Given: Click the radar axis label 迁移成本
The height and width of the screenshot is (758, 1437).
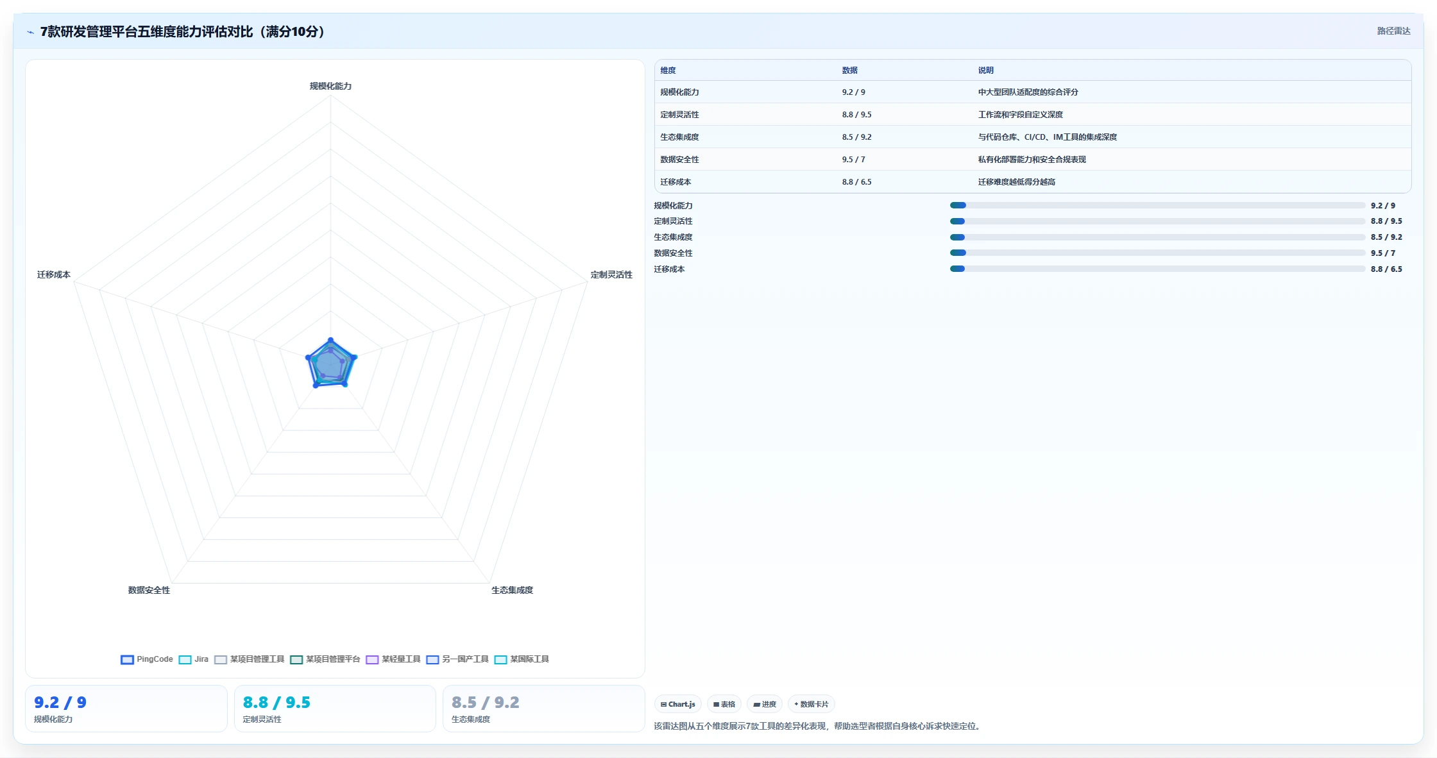Looking at the screenshot, I should tap(54, 274).
